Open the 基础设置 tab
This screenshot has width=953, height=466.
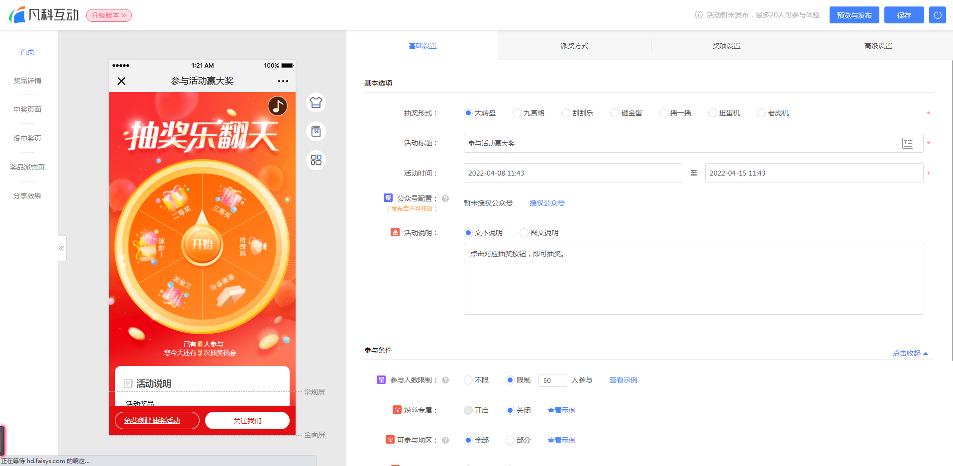click(423, 46)
